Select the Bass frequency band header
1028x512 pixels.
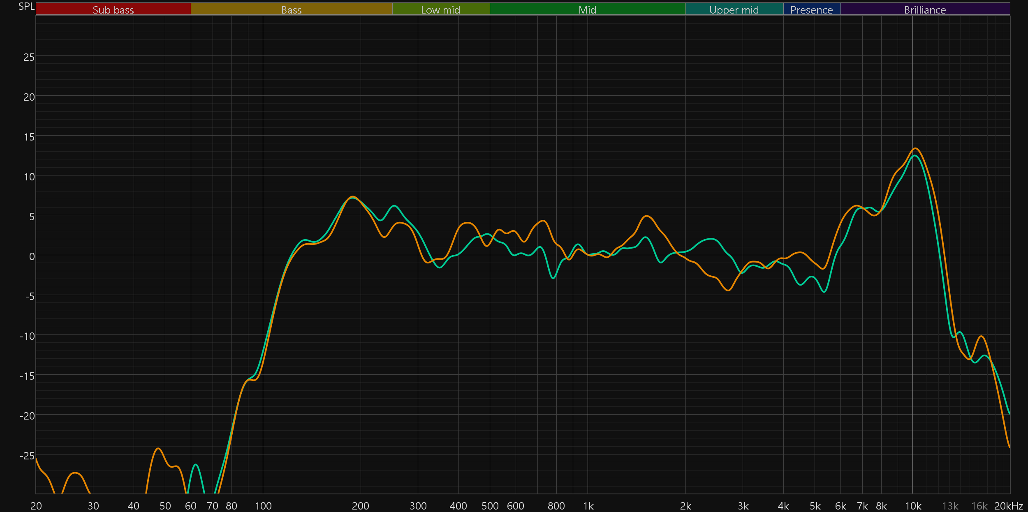[x=291, y=9]
